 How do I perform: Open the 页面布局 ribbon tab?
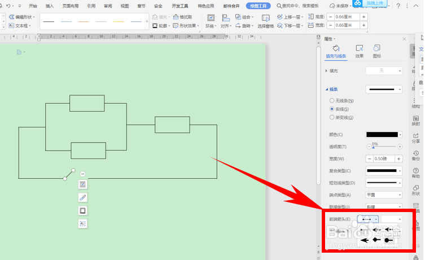(x=71, y=6)
